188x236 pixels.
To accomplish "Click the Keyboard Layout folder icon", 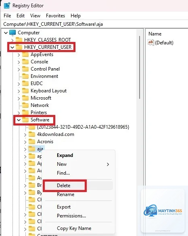I will point(25,91).
